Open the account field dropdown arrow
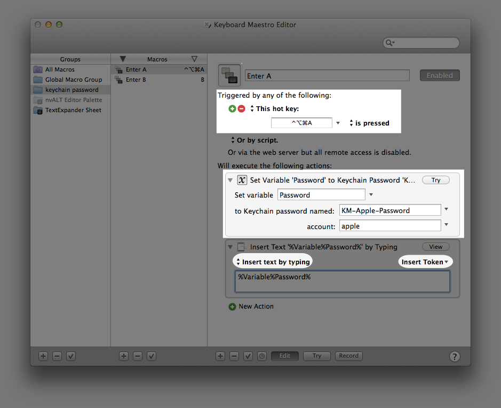This screenshot has height=408, width=501. click(x=447, y=225)
